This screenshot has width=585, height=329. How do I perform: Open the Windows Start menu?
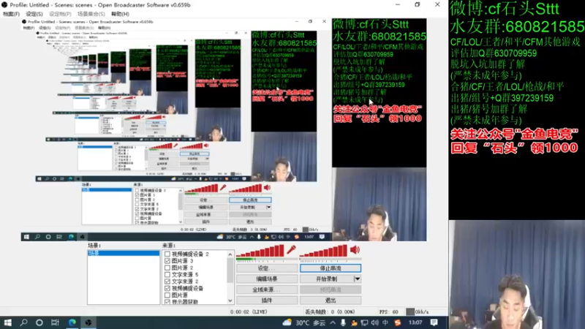(7, 322)
